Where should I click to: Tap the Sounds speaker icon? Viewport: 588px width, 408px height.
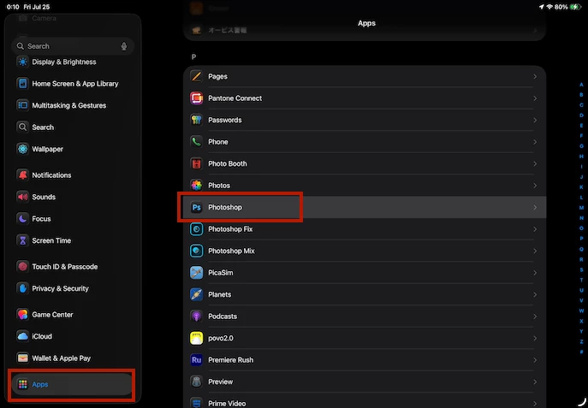(23, 197)
